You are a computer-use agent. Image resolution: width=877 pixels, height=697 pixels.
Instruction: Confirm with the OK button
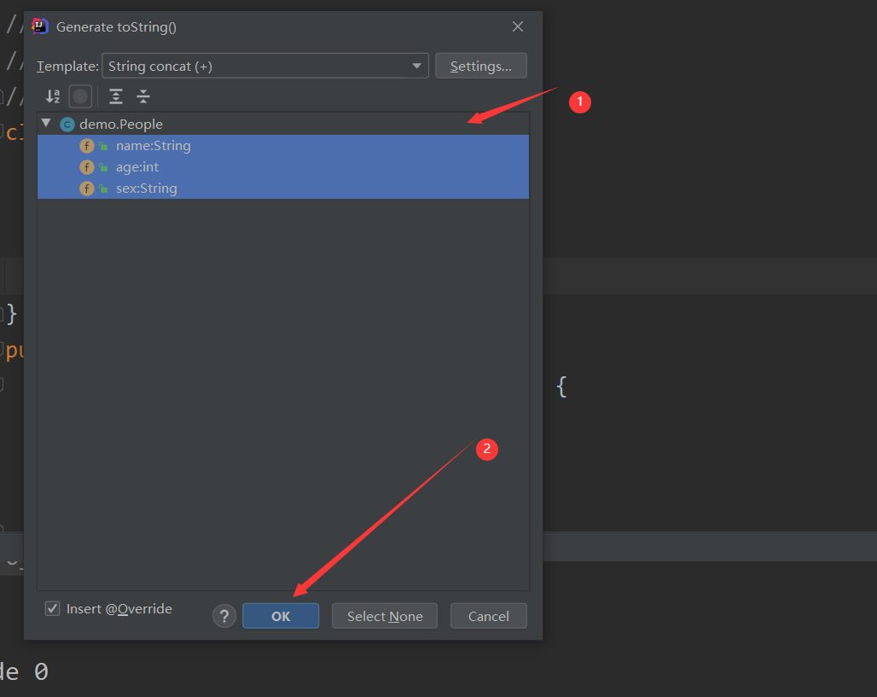(x=281, y=616)
